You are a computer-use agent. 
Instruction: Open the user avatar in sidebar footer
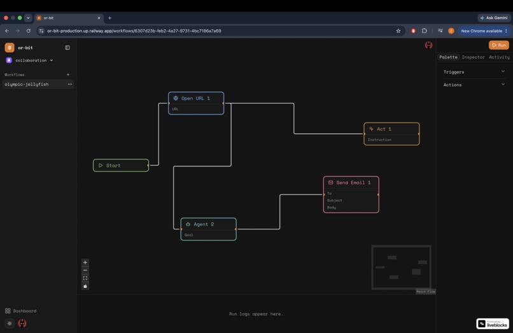[x=22, y=323]
